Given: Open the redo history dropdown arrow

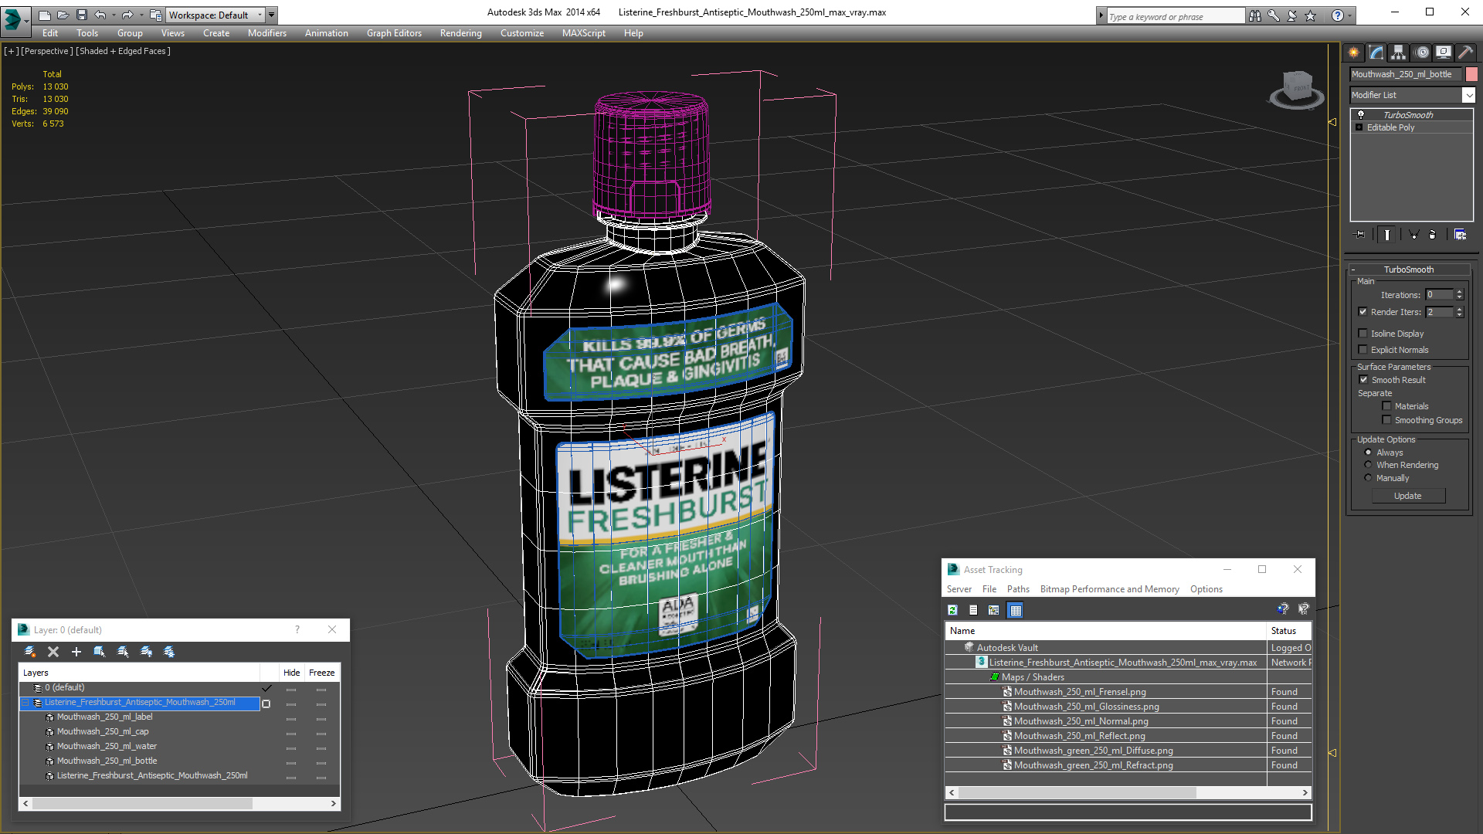Looking at the screenshot, I should 141,15.
